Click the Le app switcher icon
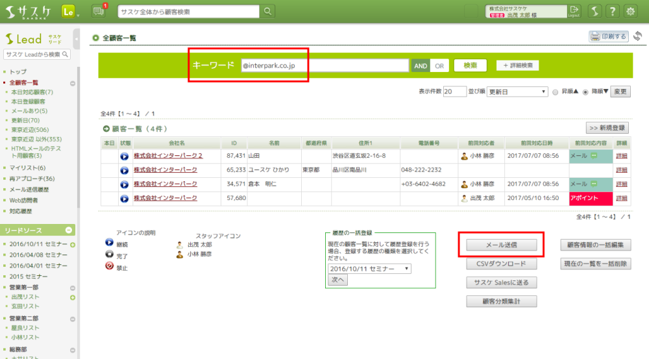The image size is (649, 359). tap(68, 11)
